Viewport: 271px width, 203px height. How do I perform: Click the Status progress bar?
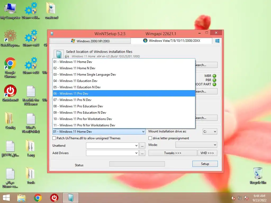[137, 164]
